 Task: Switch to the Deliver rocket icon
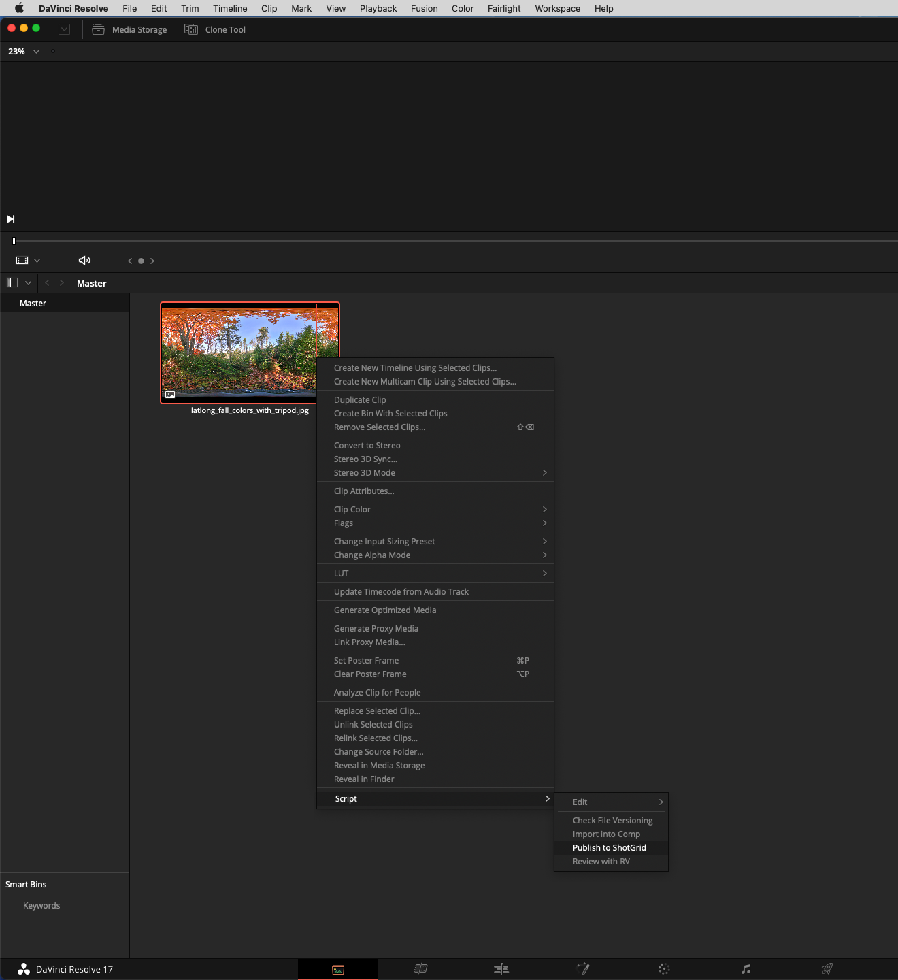pos(827,968)
